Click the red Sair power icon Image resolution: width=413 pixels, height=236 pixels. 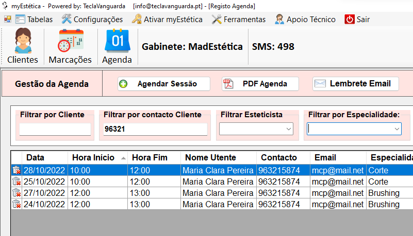350,20
